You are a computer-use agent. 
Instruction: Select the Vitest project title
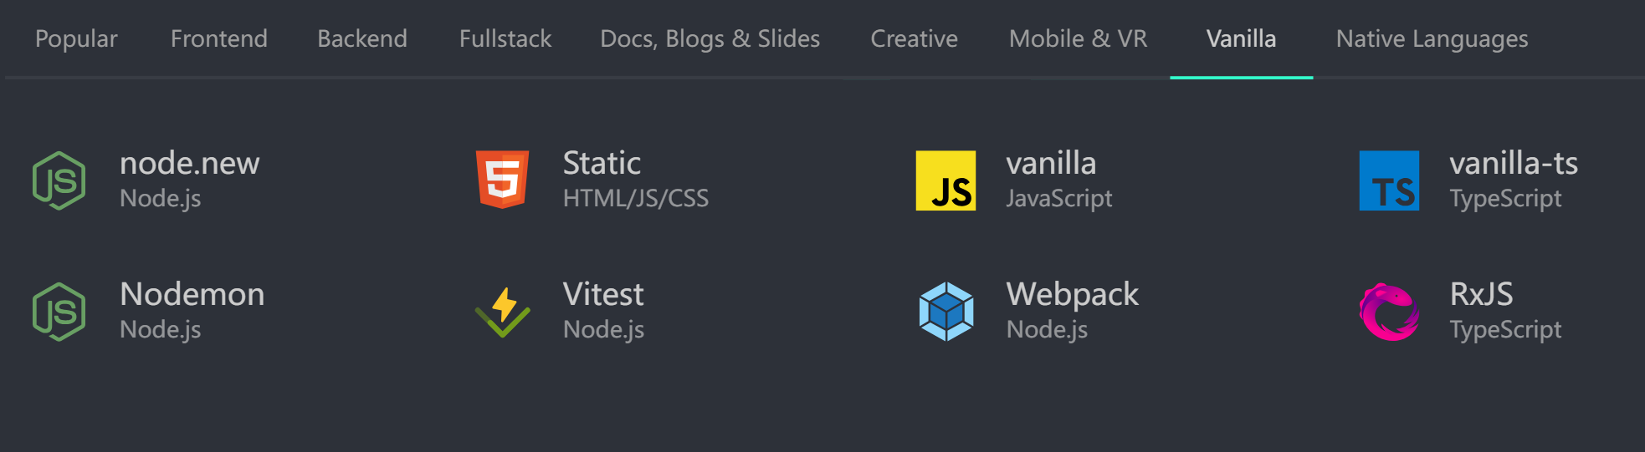(x=603, y=295)
